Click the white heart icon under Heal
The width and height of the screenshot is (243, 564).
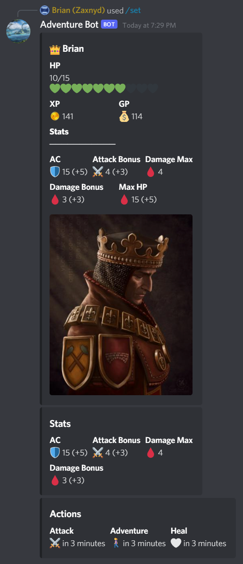176,543
